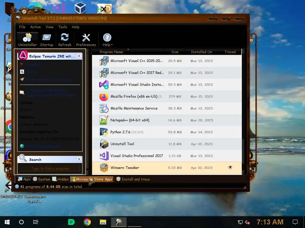Image resolution: width=305 pixels, height=228 pixels.
Task: Click the Microsoft Visual Studio Installer icon
Action: point(104,85)
